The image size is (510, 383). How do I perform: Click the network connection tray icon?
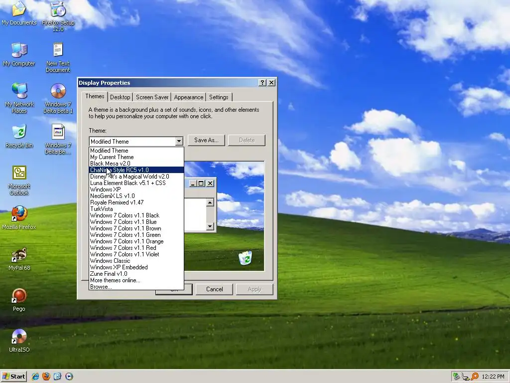(466, 377)
